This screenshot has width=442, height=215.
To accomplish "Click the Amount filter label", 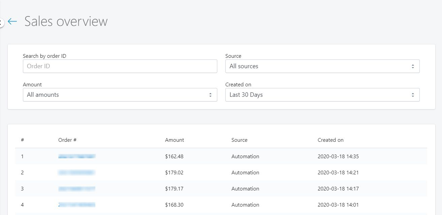I will point(32,85).
